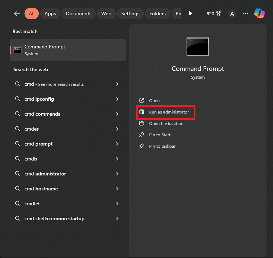Switch to the Documents filter tab
This screenshot has height=258, width=273.
click(79, 14)
